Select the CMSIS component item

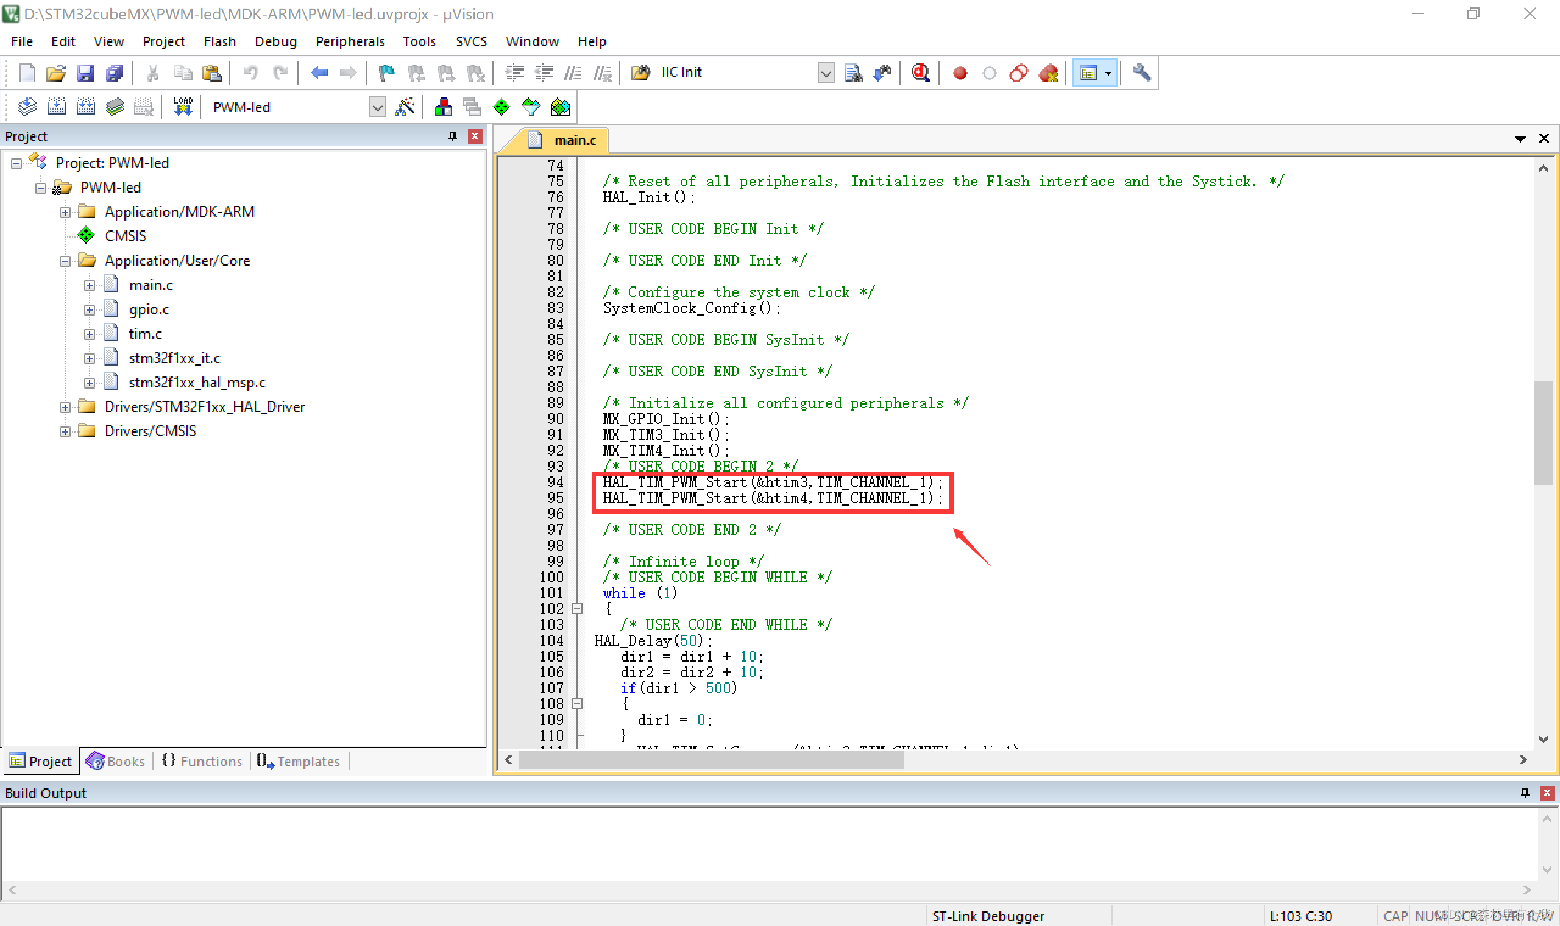pos(125,236)
